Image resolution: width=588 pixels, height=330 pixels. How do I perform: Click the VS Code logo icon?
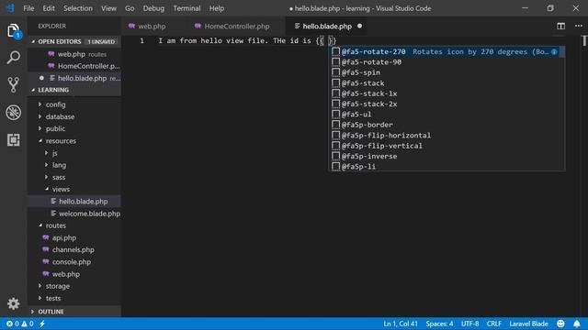point(10,8)
